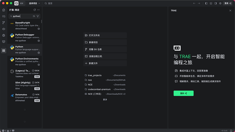The height and width of the screenshot is (132, 235).
Task: Show more recent projects link
Action: [105, 100]
